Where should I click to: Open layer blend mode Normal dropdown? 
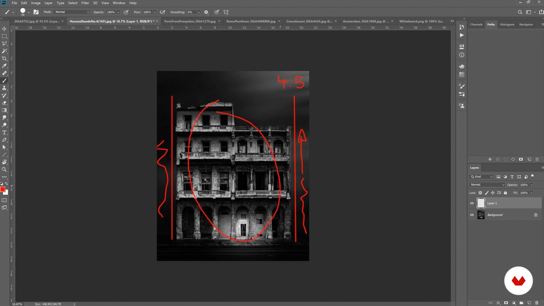coord(487,185)
